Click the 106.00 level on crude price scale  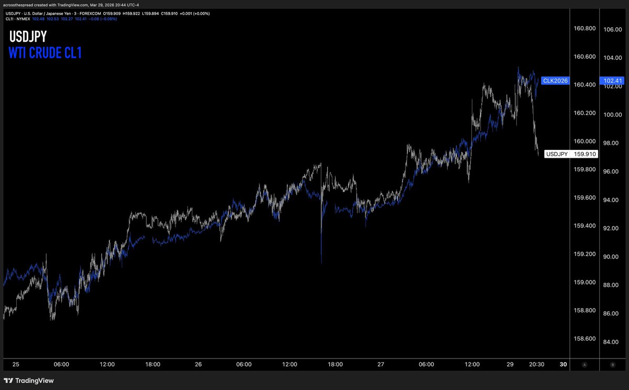[613, 29]
